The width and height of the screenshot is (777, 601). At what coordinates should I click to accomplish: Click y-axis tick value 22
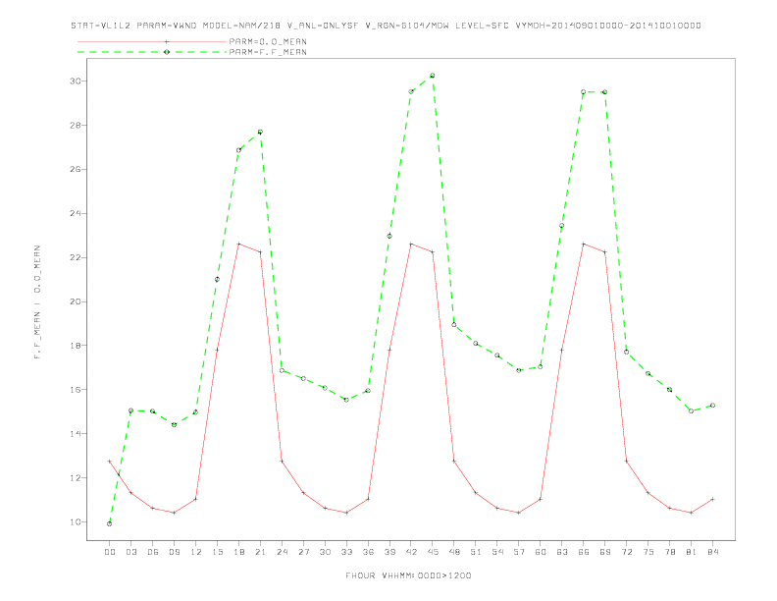tap(76, 257)
